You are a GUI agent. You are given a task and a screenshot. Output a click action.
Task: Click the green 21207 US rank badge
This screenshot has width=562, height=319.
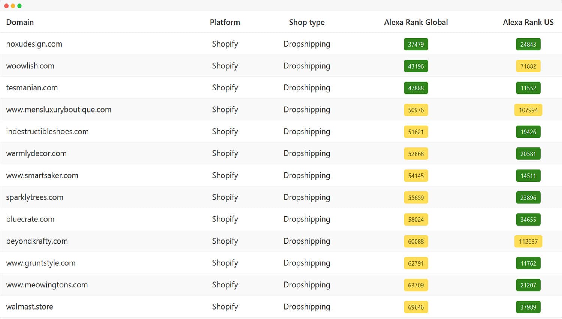coord(528,285)
